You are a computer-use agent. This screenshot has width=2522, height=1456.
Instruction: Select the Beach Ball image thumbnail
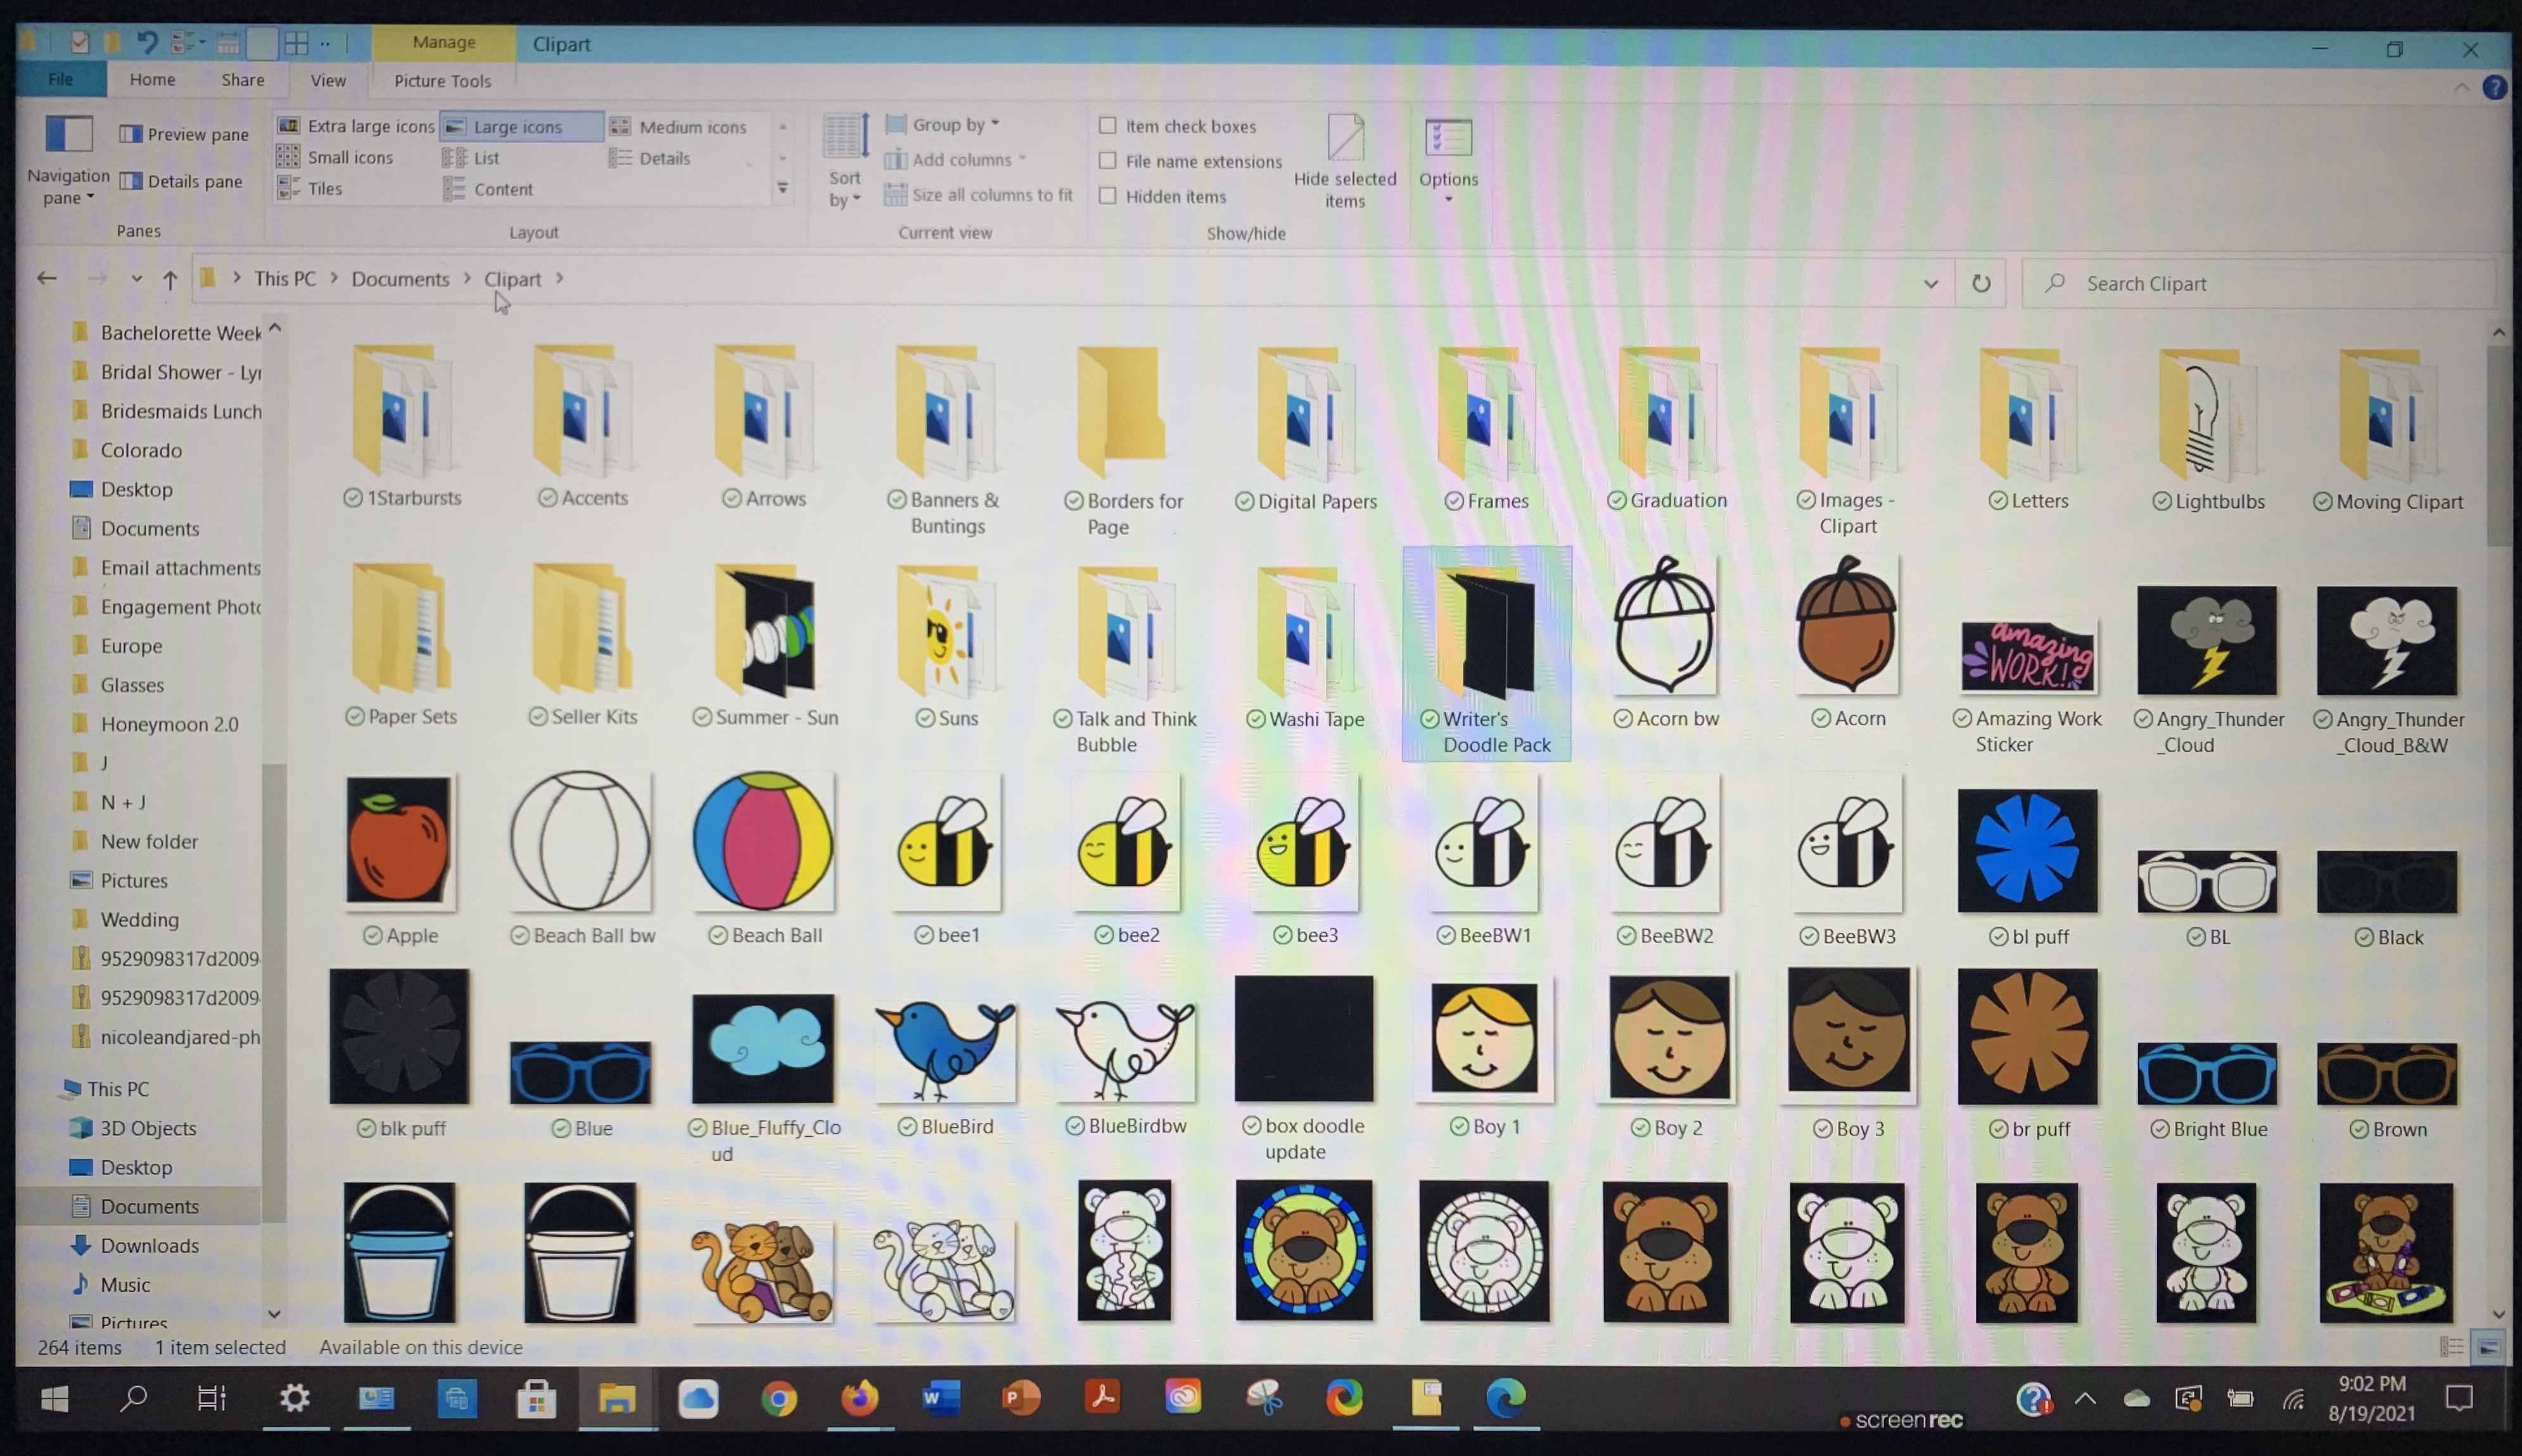pos(762,840)
